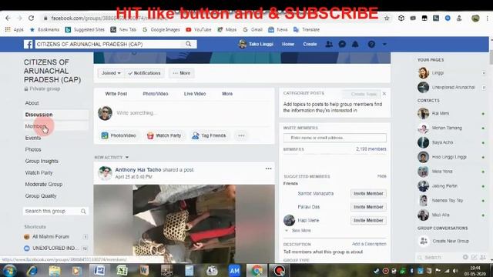Image resolution: width=493 pixels, height=277 pixels.
Task: Open the Members section
Action: pyautogui.click(x=35, y=126)
